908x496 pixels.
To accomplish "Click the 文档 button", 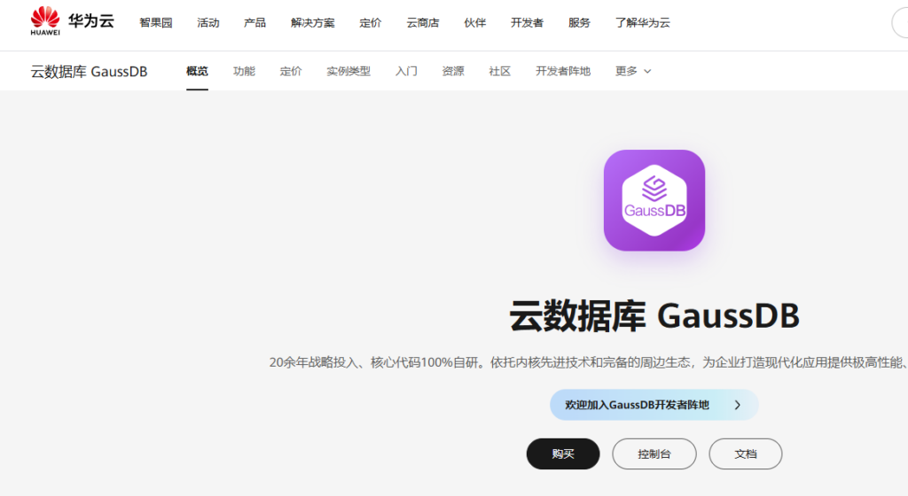I will (746, 453).
